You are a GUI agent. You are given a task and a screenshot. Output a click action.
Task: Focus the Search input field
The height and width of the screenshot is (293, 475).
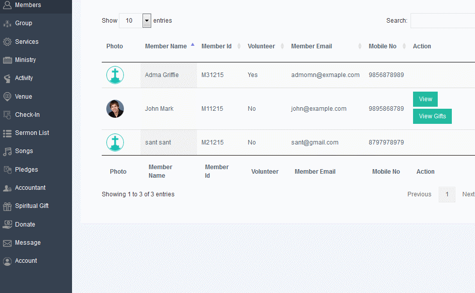443,21
